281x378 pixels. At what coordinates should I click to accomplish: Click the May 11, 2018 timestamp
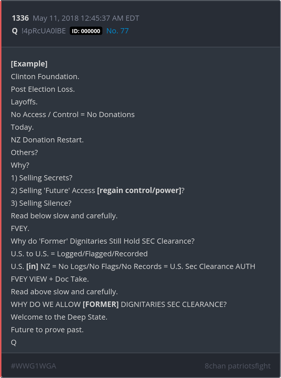[x=86, y=18]
